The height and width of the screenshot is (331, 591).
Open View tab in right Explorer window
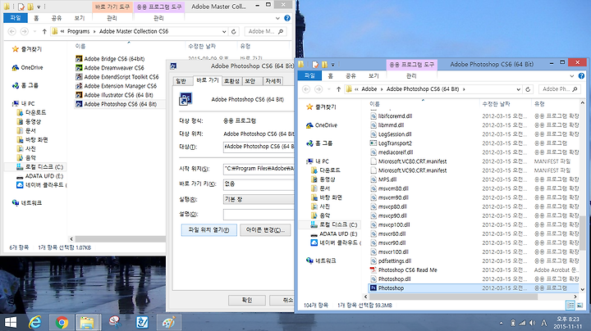373,75
